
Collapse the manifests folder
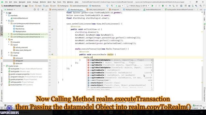(x=6, y=15)
